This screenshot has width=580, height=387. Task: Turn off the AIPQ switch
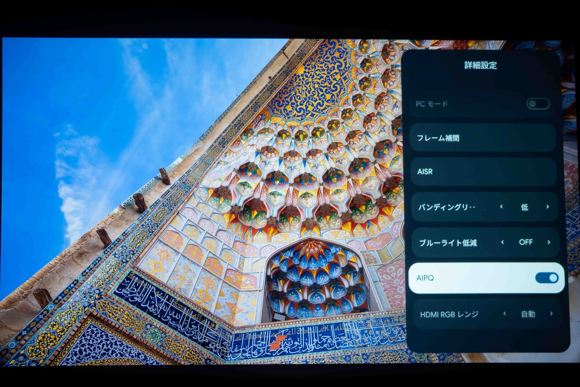pos(547,278)
